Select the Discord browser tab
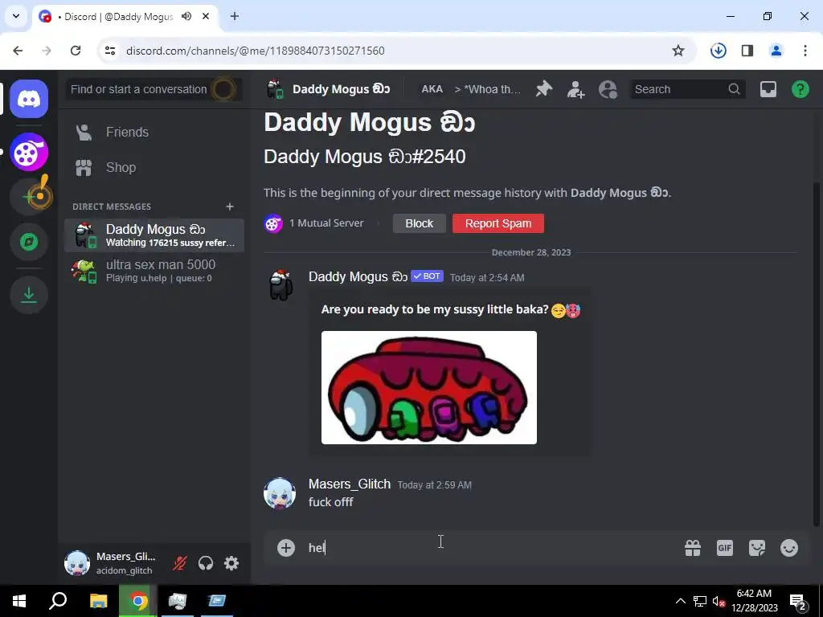The image size is (823, 617). coord(125,16)
